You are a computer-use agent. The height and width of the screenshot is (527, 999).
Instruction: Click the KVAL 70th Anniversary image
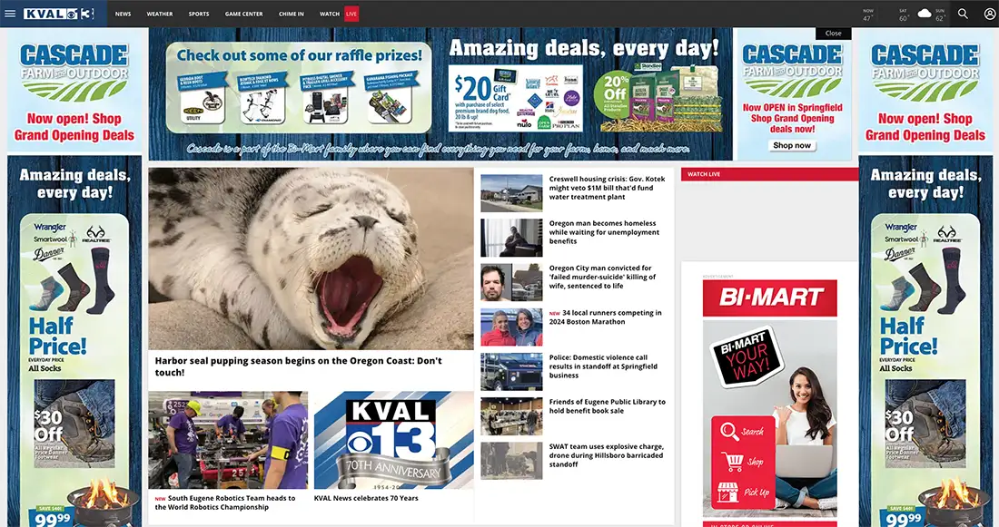394,440
